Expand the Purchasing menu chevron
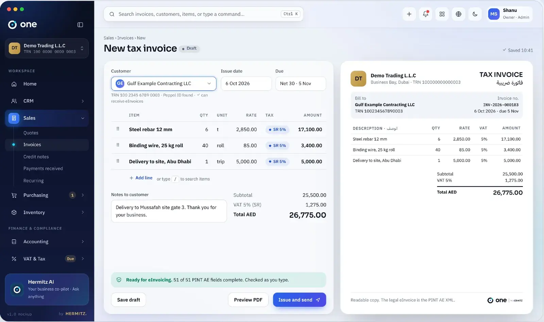544x322 pixels. coord(83,195)
